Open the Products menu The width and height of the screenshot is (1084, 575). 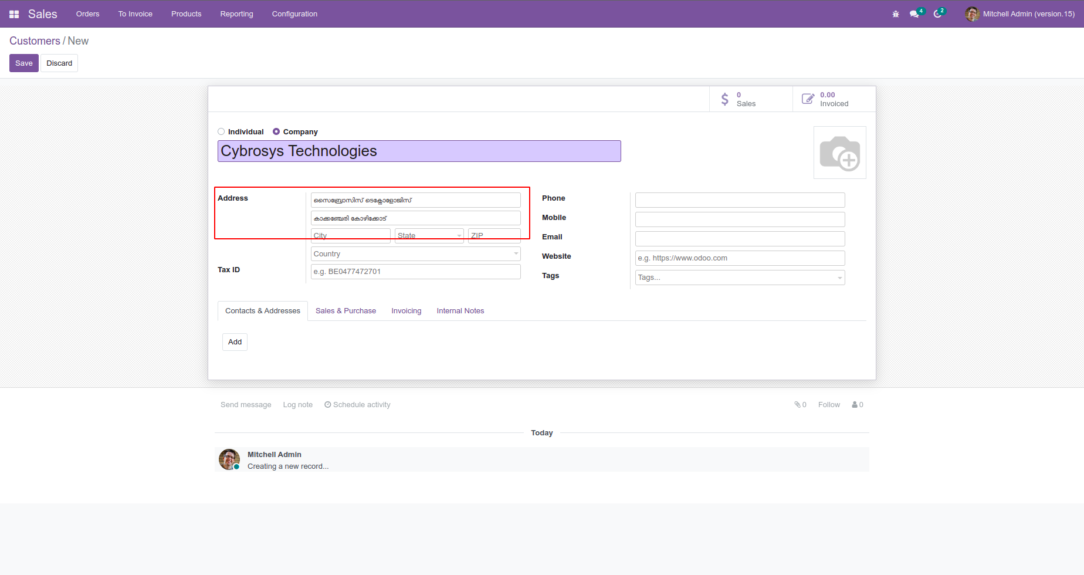[187, 14]
